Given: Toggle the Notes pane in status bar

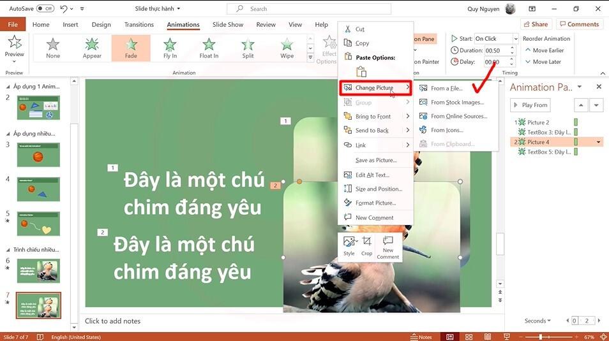Looking at the screenshot, I should (x=421, y=337).
